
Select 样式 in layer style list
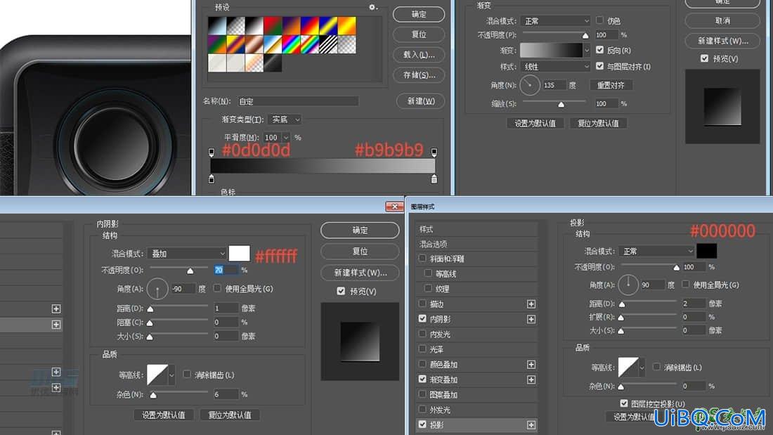tap(476, 229)
